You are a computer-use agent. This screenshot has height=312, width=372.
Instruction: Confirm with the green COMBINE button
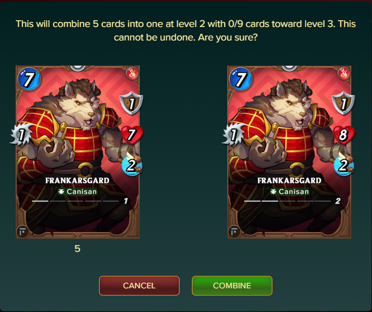pos(232,286)
